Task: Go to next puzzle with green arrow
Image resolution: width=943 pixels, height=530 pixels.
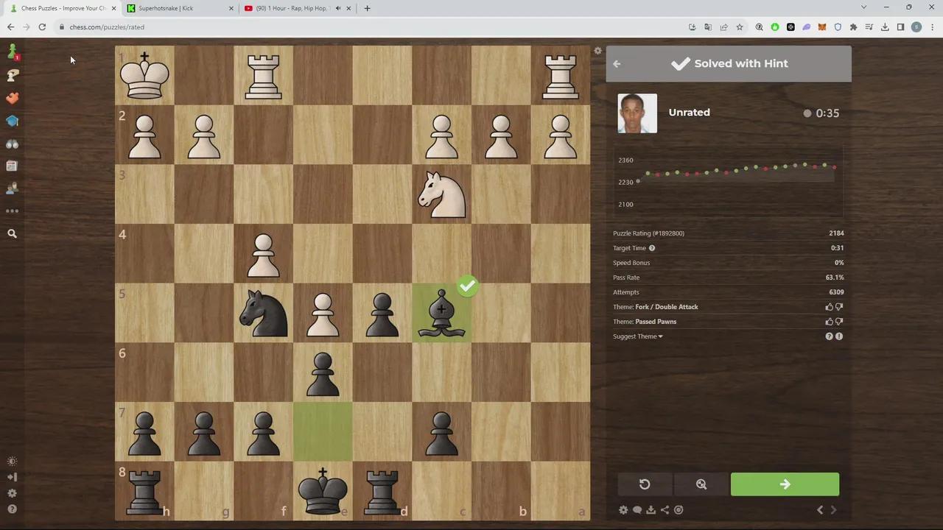Action: click(785, 484)
